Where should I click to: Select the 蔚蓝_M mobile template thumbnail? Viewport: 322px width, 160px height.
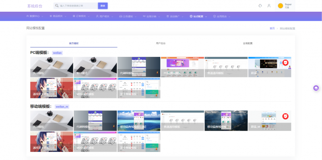[270, 121]
